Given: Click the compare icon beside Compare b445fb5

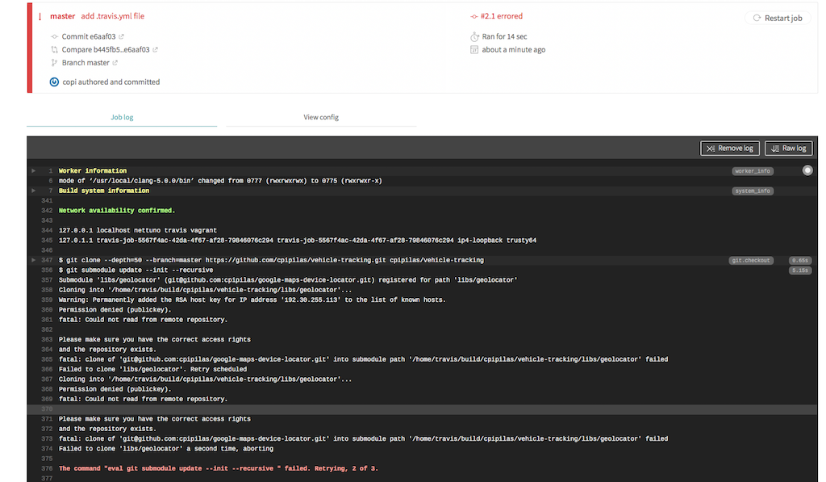Looking at the screenshot, I should point(54,49).
